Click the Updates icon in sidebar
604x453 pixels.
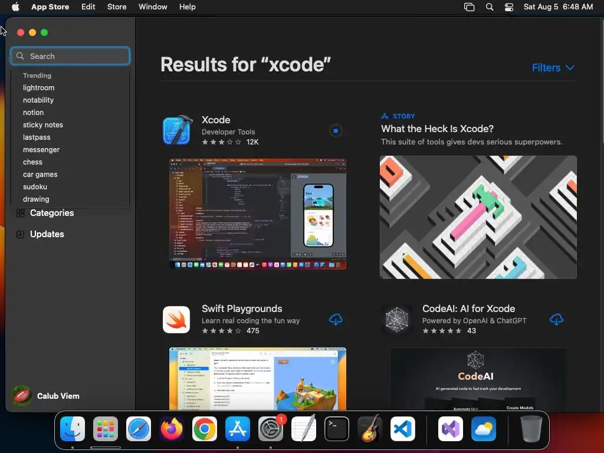(20, 234)
